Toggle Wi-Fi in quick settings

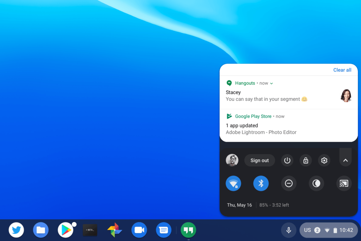click(233, 183)
